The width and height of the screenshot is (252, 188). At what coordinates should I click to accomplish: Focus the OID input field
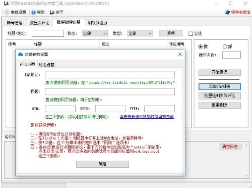pos(60,109)
